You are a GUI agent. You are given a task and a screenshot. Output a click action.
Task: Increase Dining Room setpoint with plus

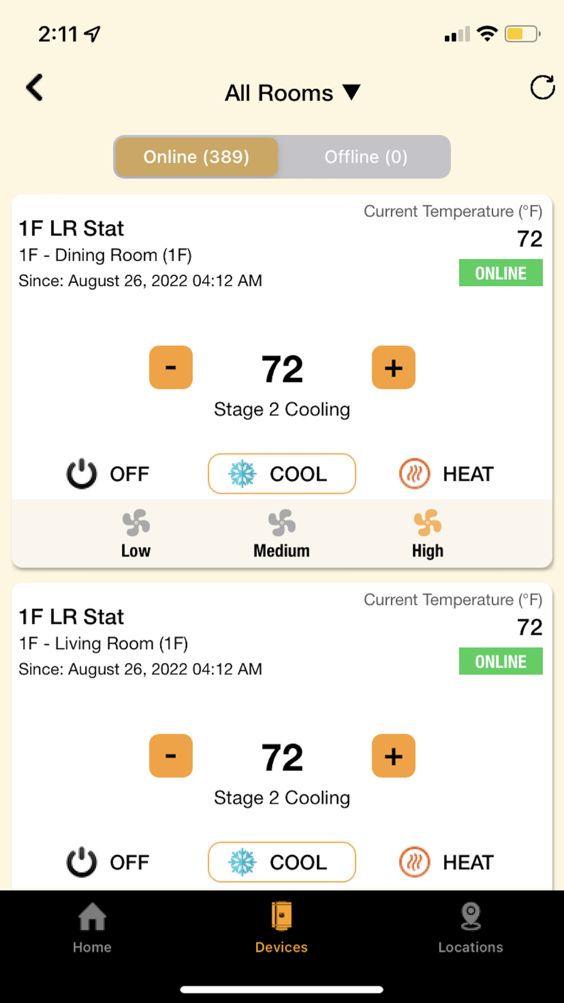394,368
